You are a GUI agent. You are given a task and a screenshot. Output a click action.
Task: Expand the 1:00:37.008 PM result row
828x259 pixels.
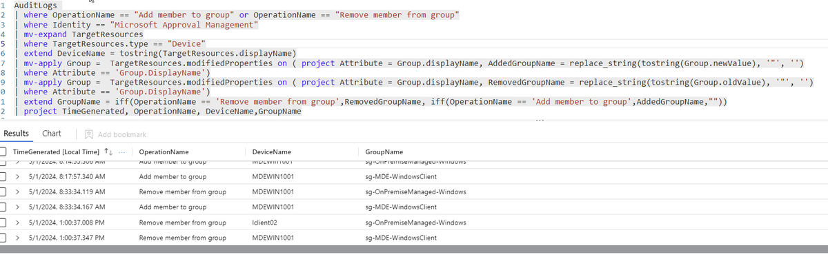(17, 222)
